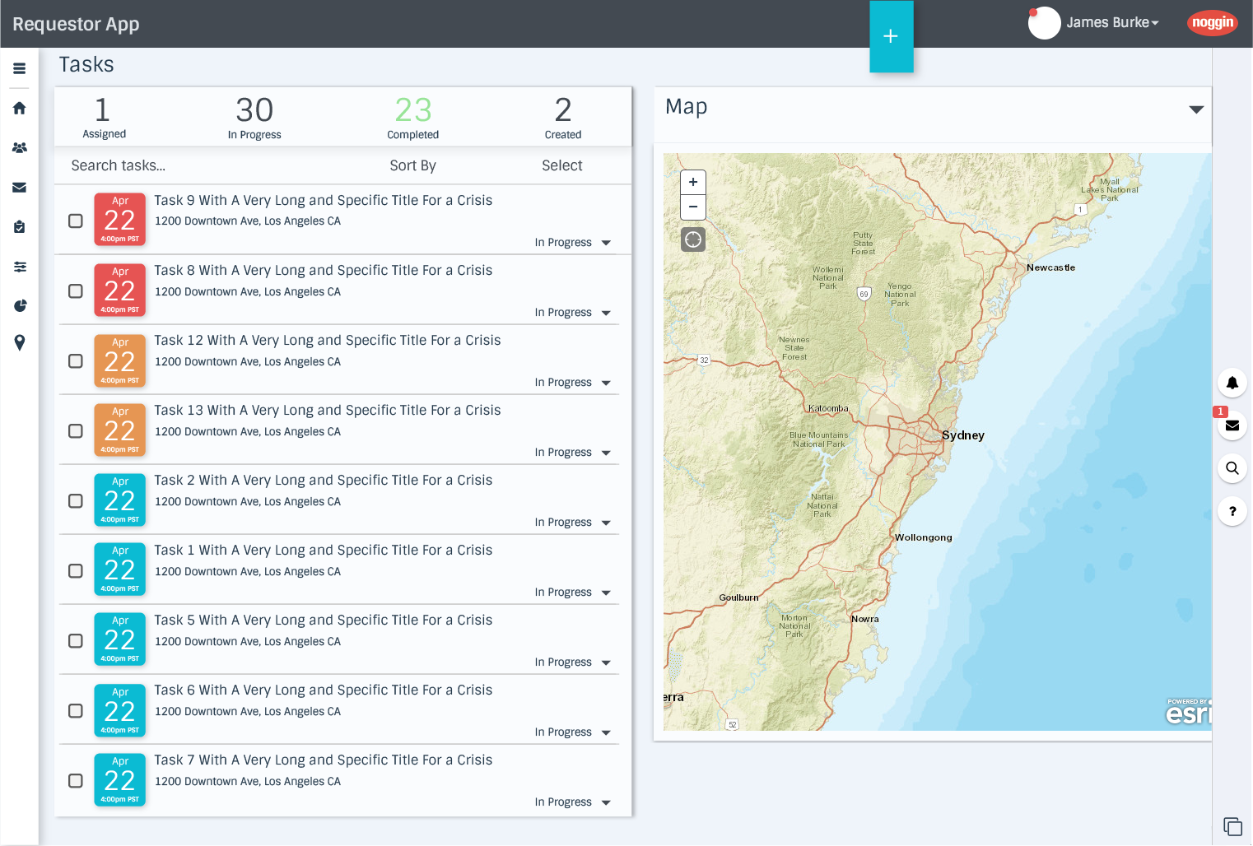Click the red date badge for Task 9

click(x=120, y=219)
